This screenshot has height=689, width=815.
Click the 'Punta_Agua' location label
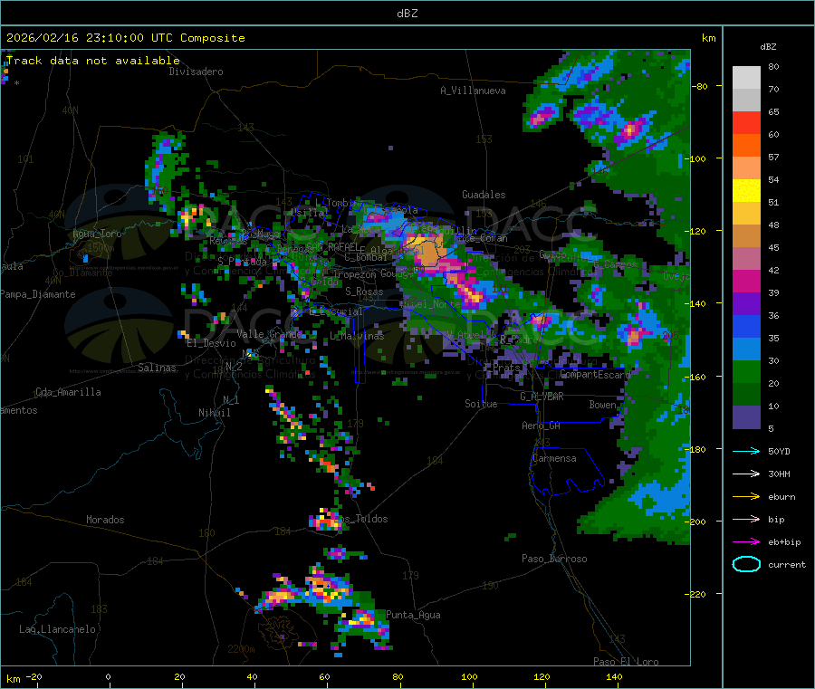coord(413,615)
